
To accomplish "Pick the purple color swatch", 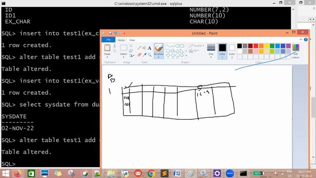I will (288, 46).
